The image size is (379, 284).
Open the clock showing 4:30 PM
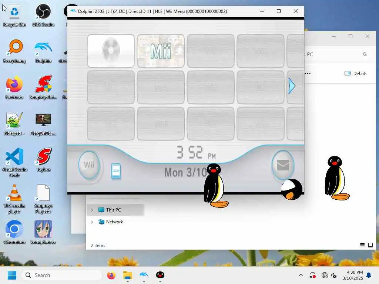353,275
